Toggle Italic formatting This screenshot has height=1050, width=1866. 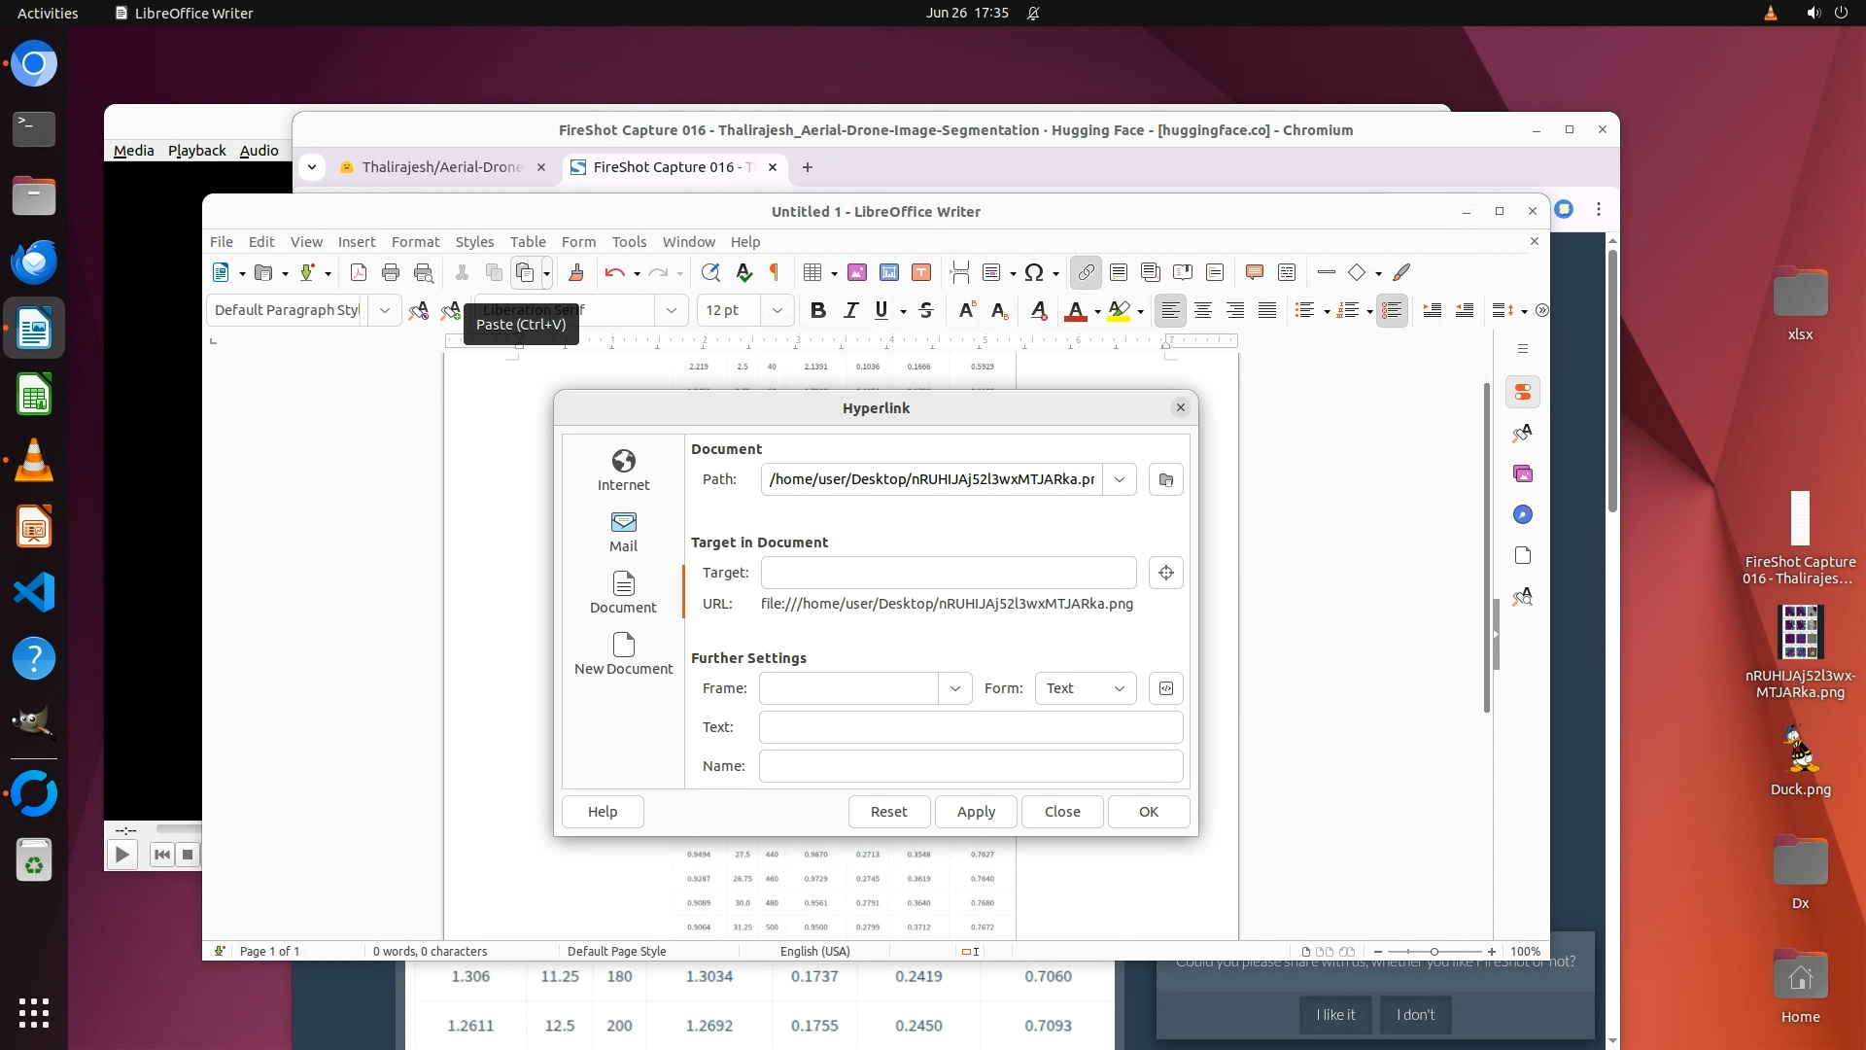tap(850, 310)
